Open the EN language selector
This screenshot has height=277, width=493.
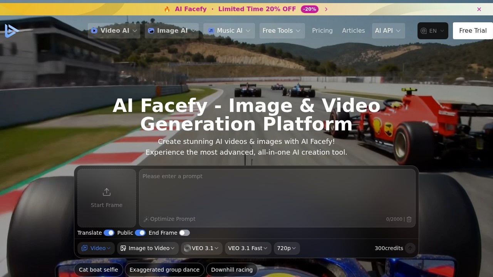pyautogui.click(x=433, y=31)
